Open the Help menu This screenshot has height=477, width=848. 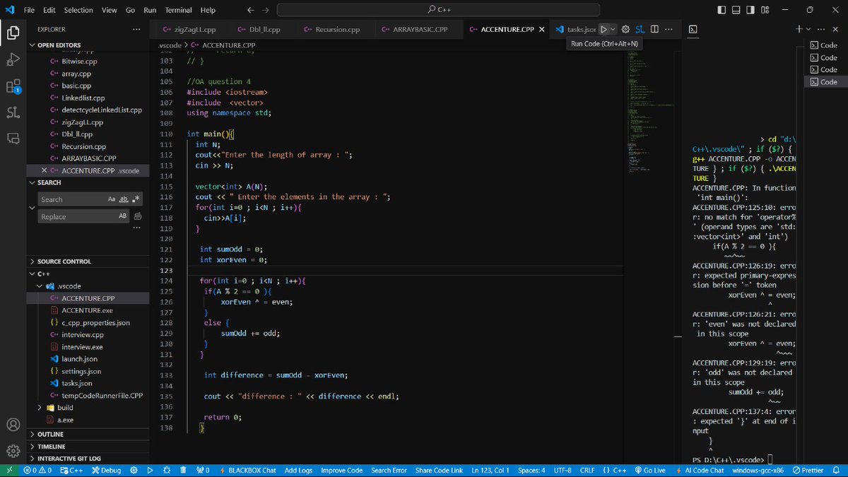tap(208, 10)
